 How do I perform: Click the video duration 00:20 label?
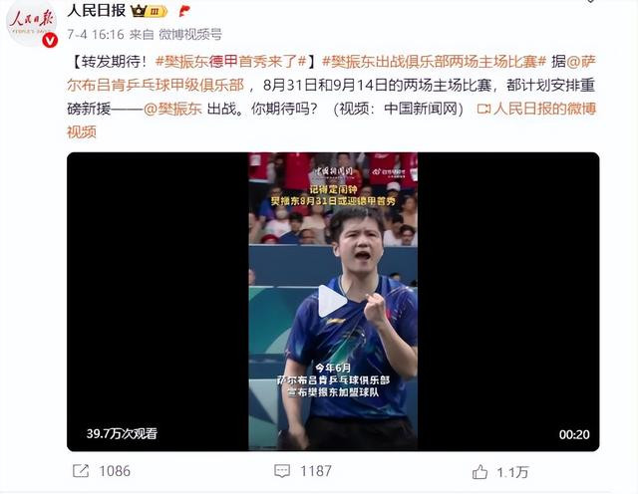[574, 434]
